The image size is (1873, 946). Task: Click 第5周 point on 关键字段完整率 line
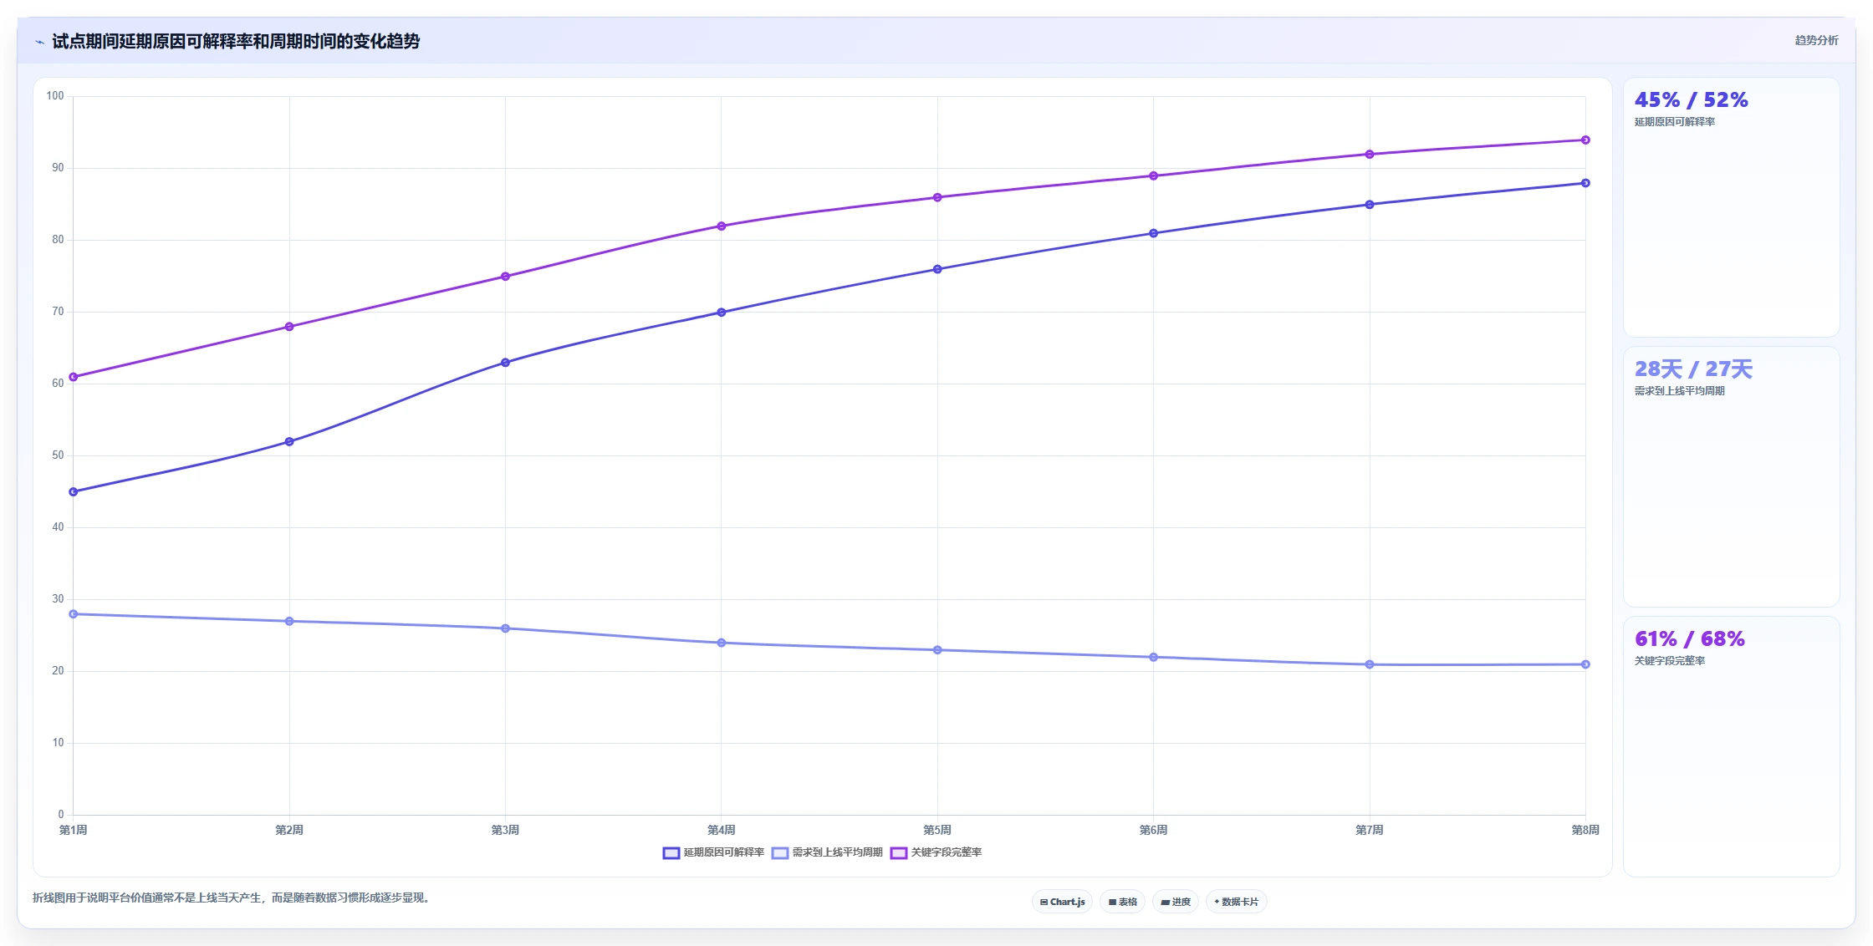(x=937, y=197)
